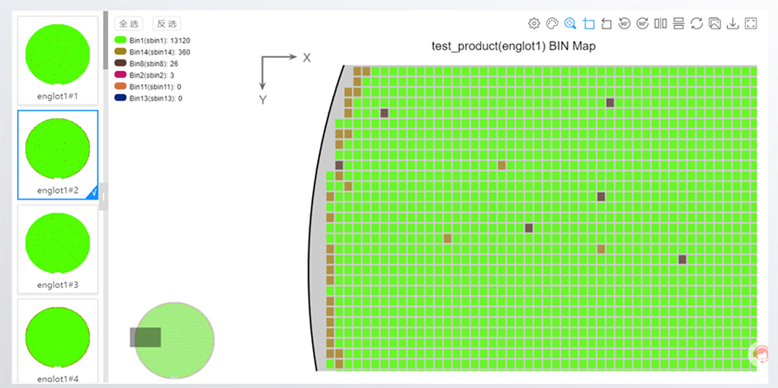Click the Bin2(sbin2) magenta color swatch
The image size is (778, 388).
[120, 75]
